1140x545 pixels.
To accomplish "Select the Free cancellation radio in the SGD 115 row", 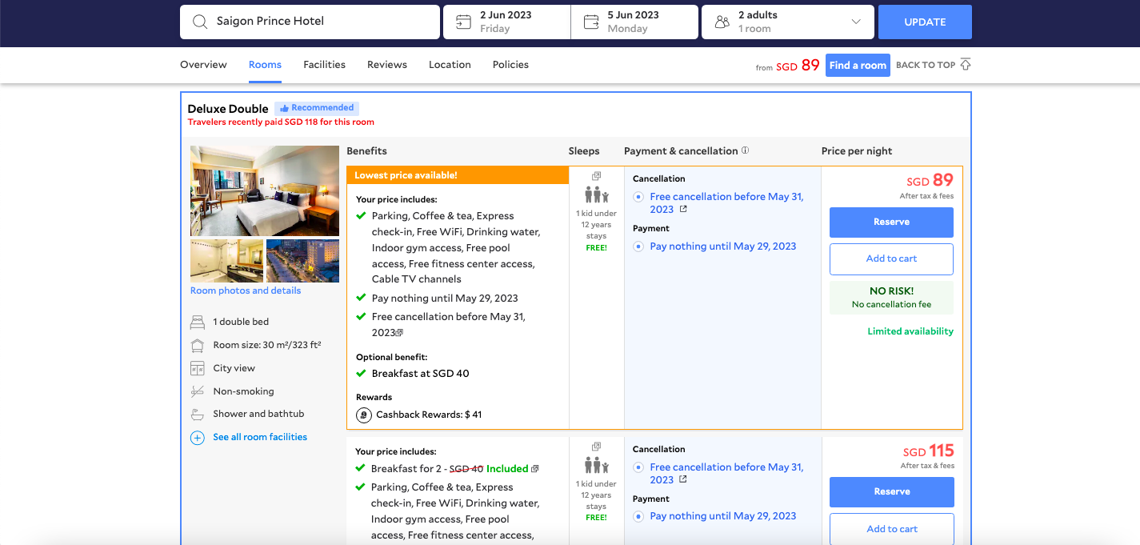I will pos(638,467).
